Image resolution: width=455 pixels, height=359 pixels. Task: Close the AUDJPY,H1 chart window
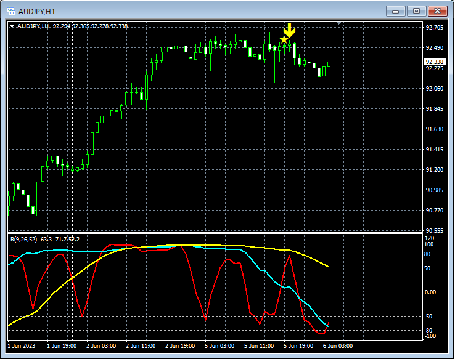pyautogui.click(x=438, y=10)
